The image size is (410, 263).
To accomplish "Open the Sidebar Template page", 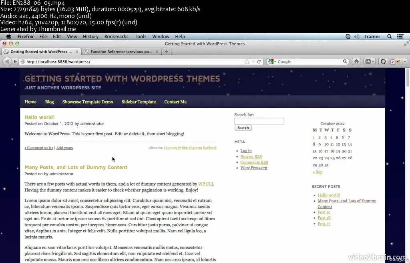I will click(x=139, y=102).
